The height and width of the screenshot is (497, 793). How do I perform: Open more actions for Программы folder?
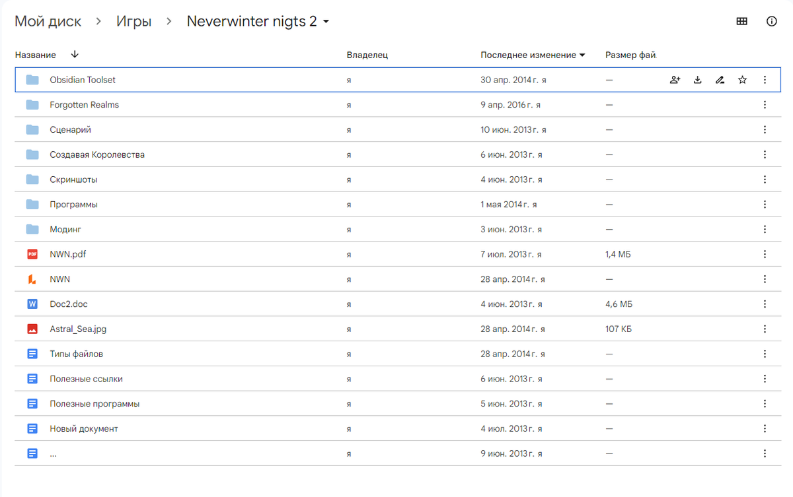(765, 205)
